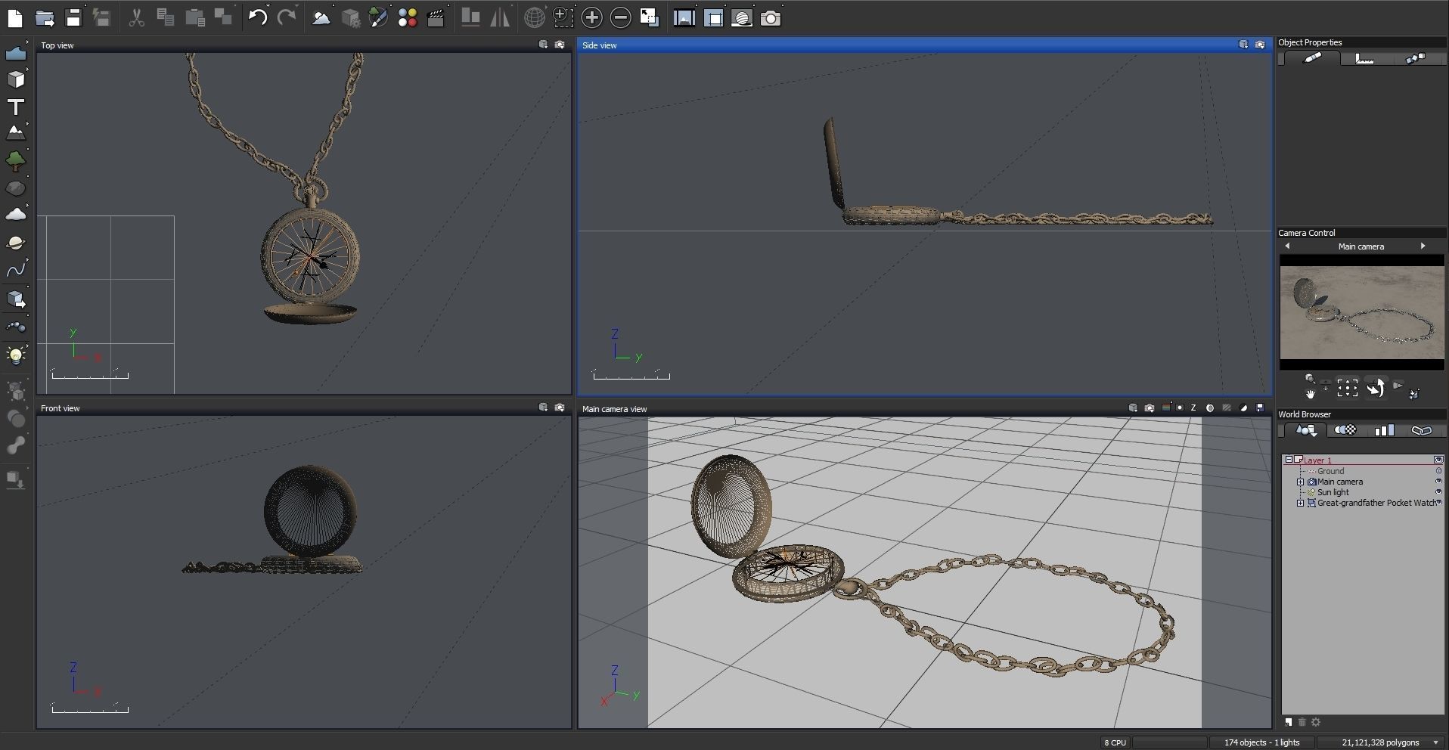This screenshot has height=750, width=1449.
Task: Click the render camera icon
Action: (770, 17)
